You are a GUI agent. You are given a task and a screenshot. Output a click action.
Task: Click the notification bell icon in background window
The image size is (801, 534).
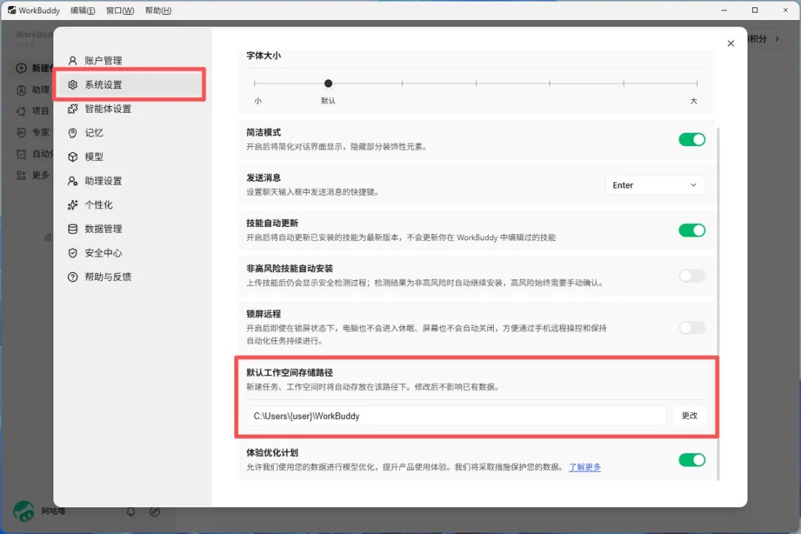[x=131, y=511]
